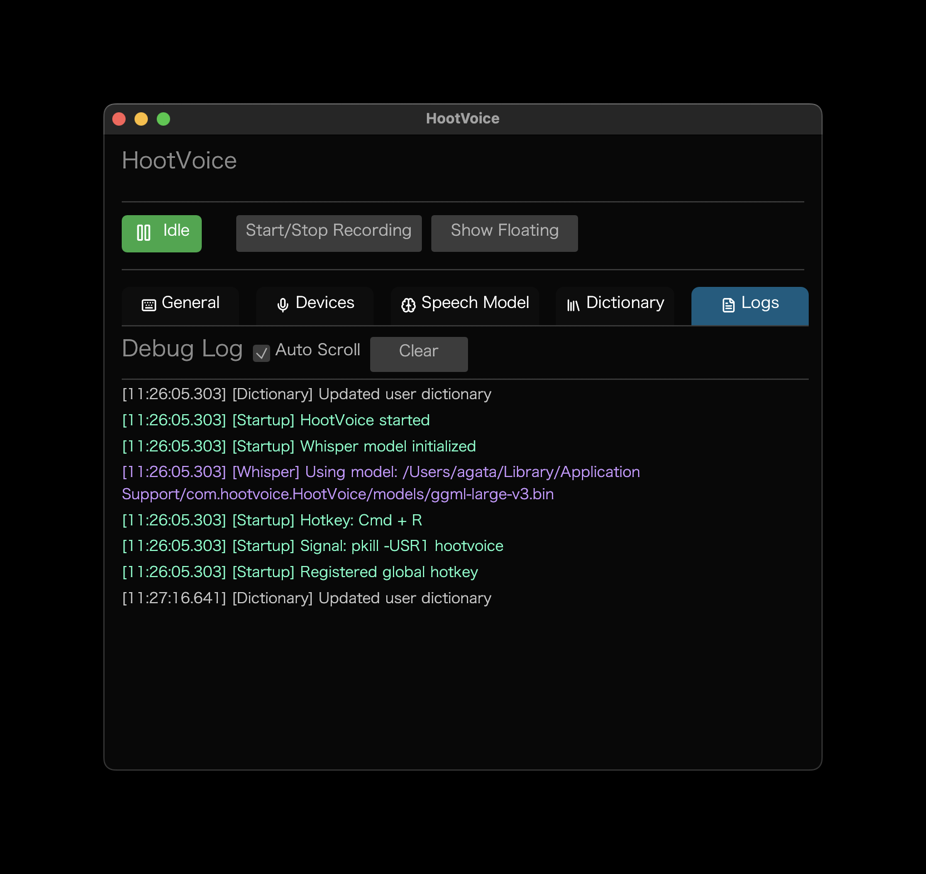Click the green Idle status button
Screen dimensions: 926x874
click(x=162, y=233)
